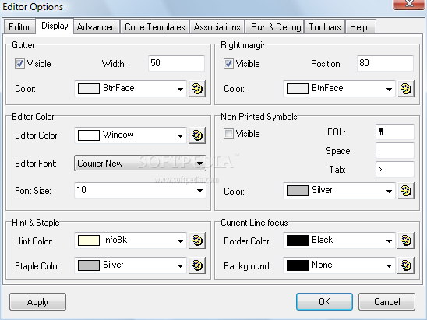Click the Gutter color BtnFace swatch

(89, 89)
